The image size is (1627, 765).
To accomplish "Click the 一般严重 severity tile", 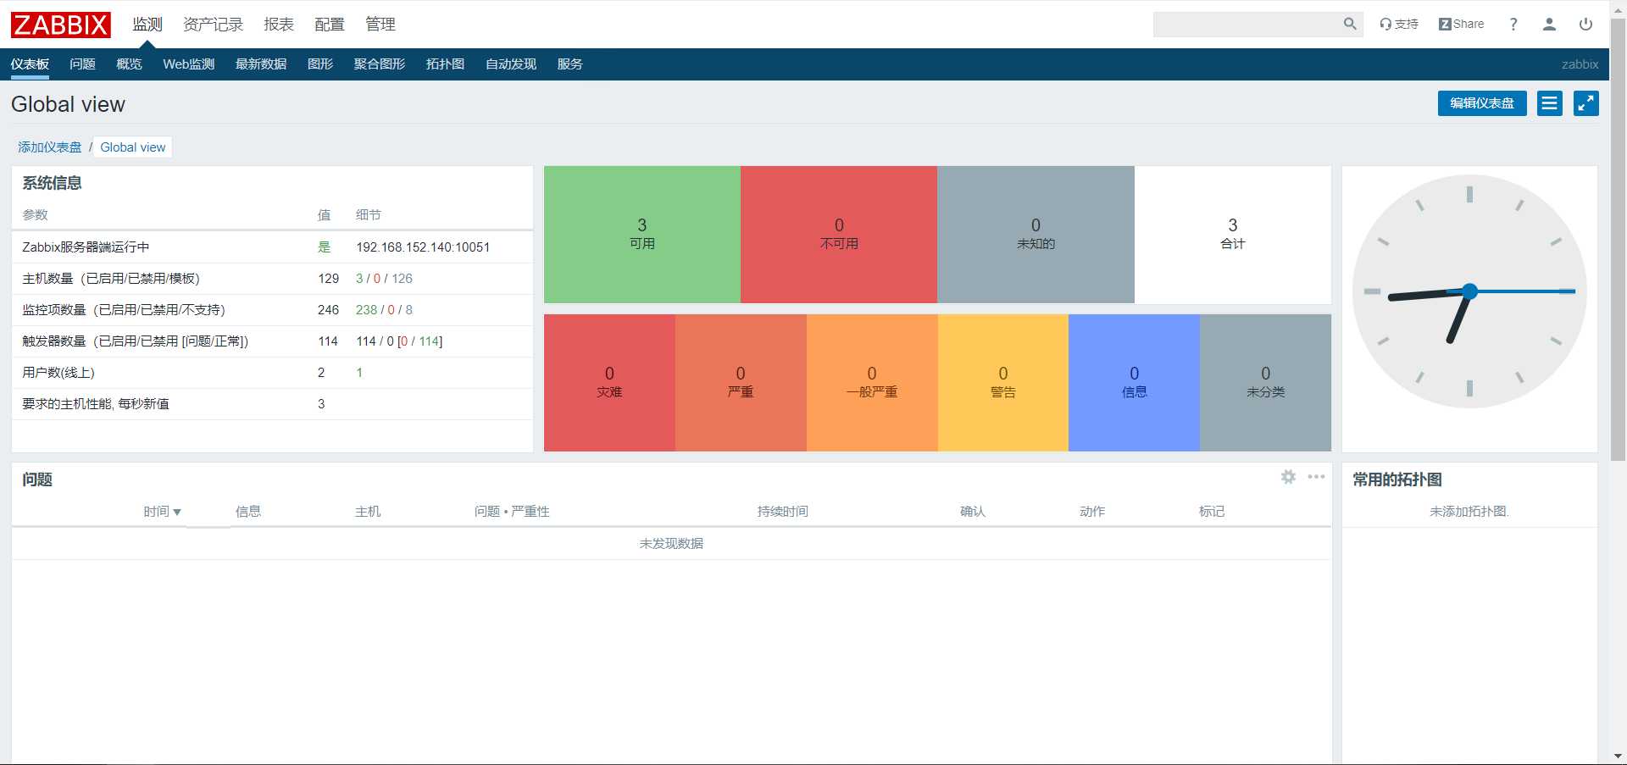I will pos(872,383).
